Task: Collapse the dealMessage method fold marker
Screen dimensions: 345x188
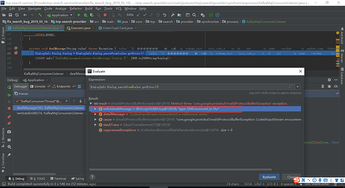Action: point(21,48)
